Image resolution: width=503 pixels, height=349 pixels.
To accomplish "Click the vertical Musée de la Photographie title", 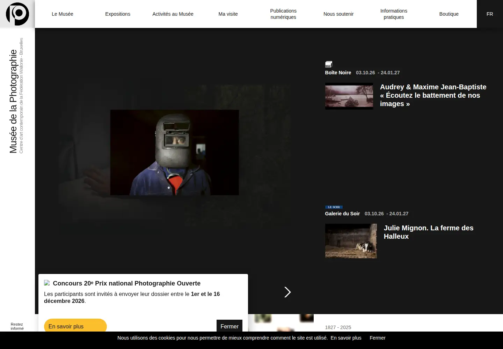I will point(13,101).
